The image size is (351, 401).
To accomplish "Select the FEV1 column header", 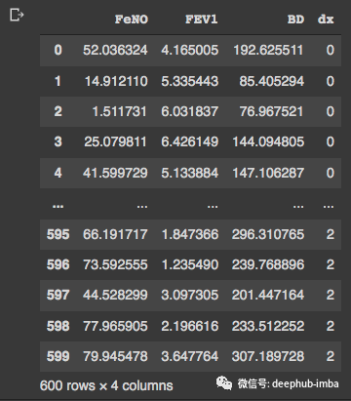I will click(x=201, y=20).
